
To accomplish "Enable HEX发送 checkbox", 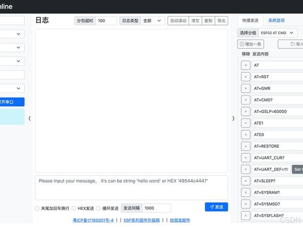I will click(73, 208).
